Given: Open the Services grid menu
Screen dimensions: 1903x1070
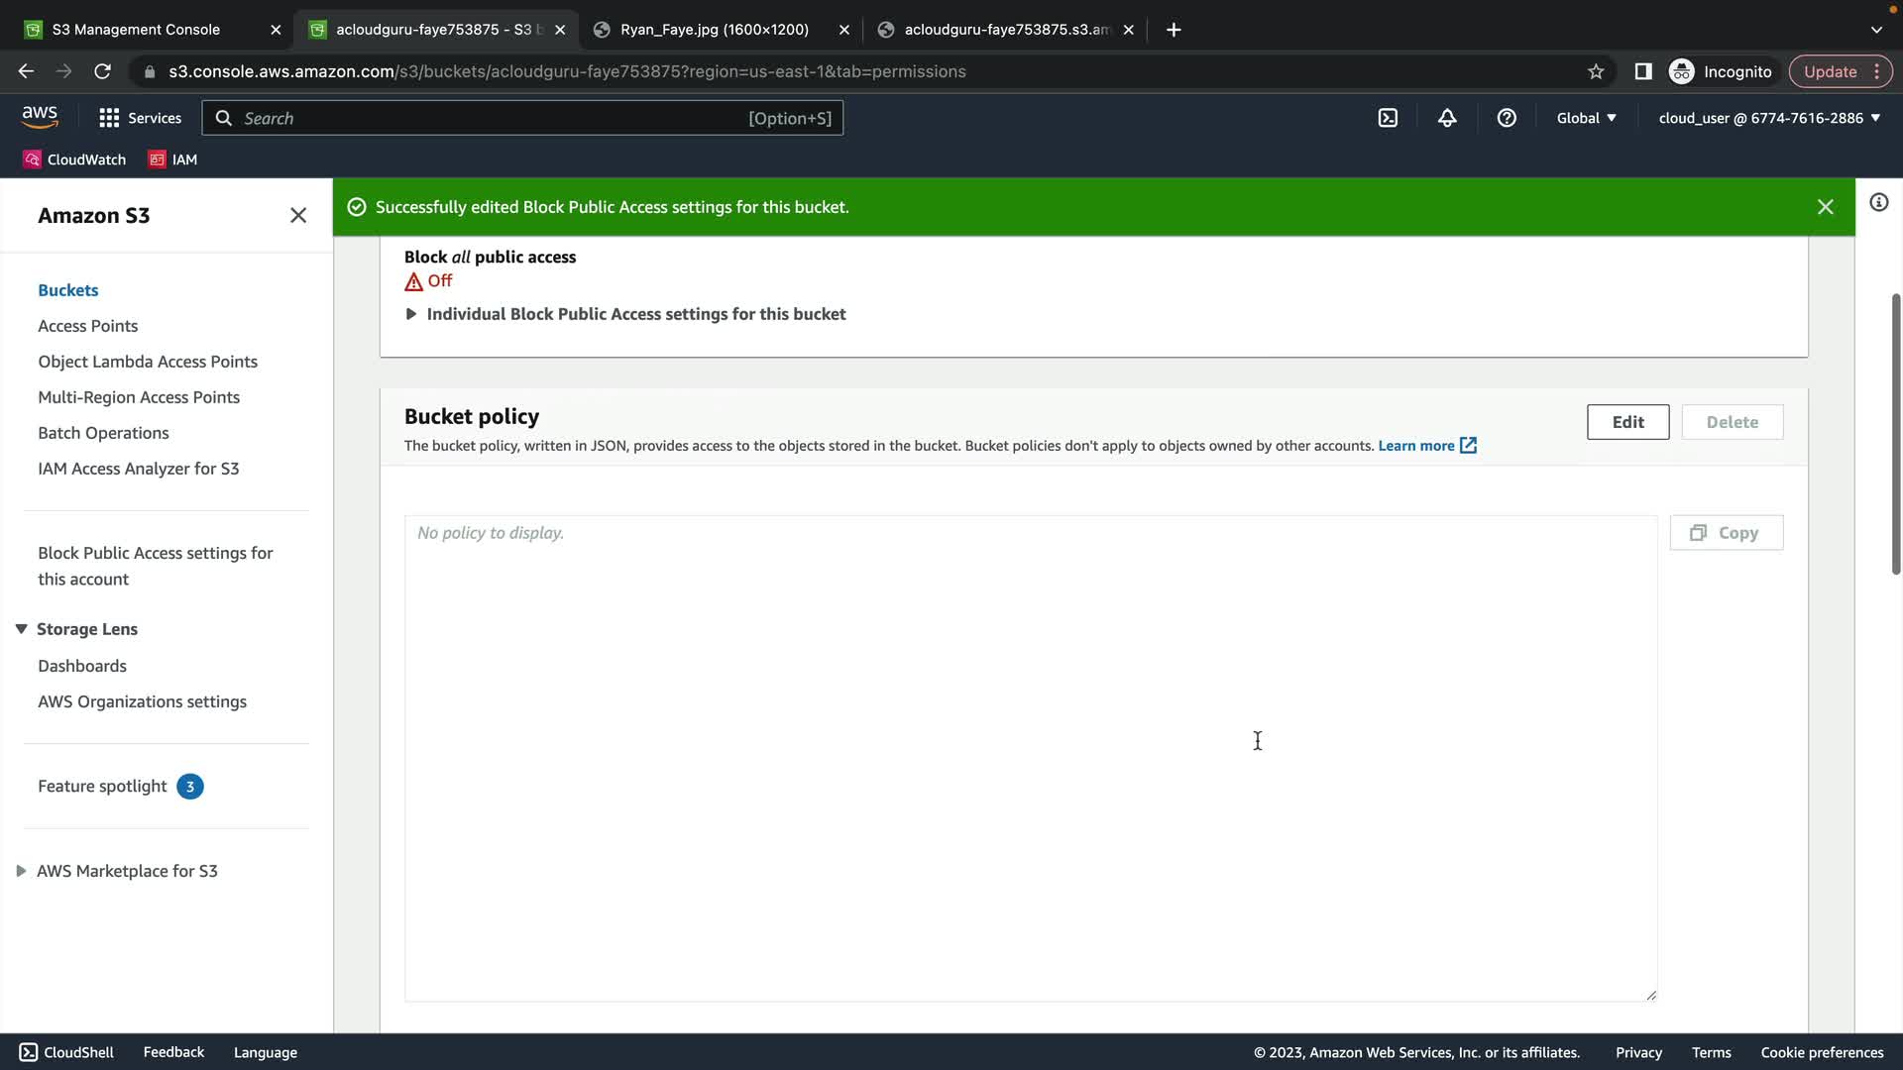Looking at the screenshot, I should point(140,118).
